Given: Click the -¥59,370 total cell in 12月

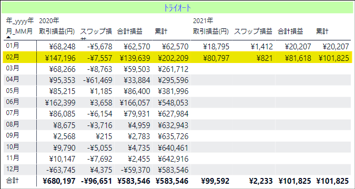Looking at the screenshot, I should coord(135,170).
